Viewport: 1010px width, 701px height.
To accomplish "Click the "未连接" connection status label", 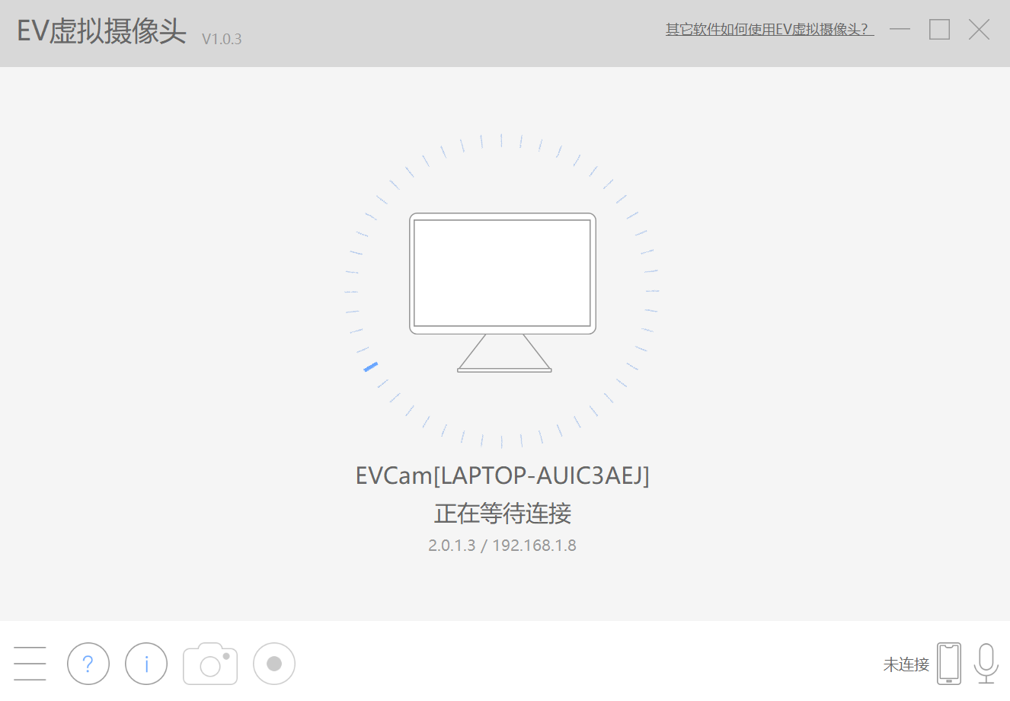I will coord(906,664).
